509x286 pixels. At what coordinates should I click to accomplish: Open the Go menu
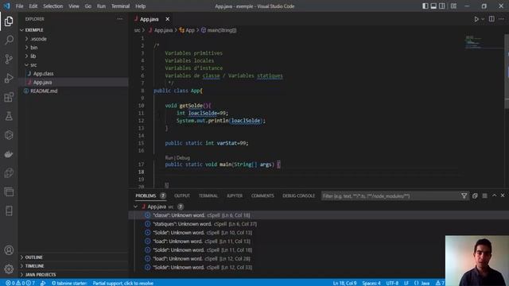pos(88,6)
